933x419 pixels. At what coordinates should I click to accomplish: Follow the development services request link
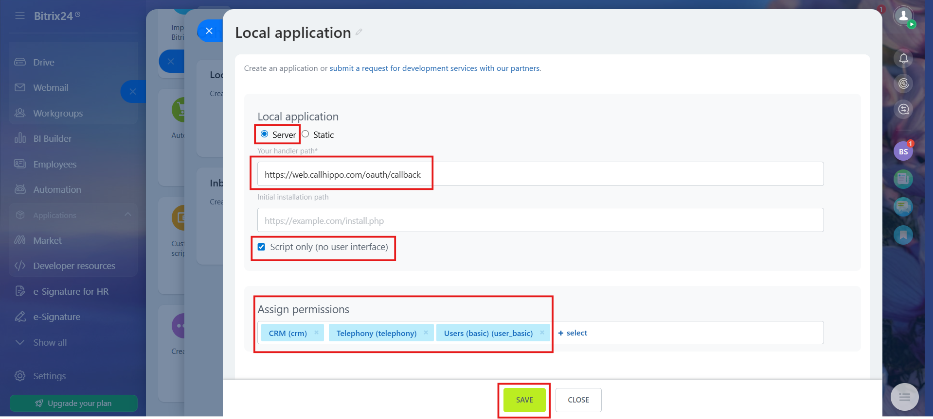pyautogui.click(x=435, y=68)
